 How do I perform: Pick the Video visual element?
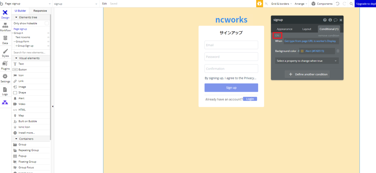(31, 104)
